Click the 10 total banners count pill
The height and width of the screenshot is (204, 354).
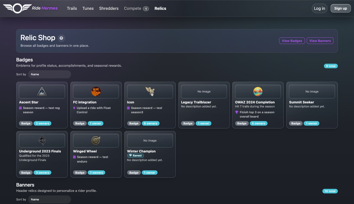(330, 191)
